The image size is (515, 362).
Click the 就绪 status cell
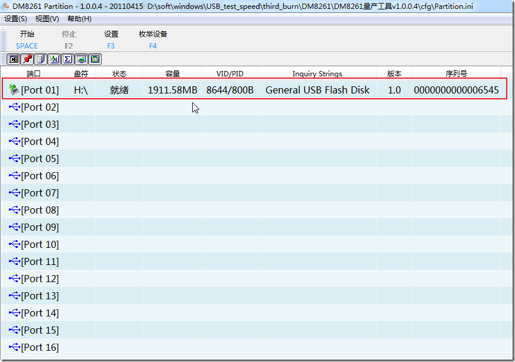click(x=119, y=90)
